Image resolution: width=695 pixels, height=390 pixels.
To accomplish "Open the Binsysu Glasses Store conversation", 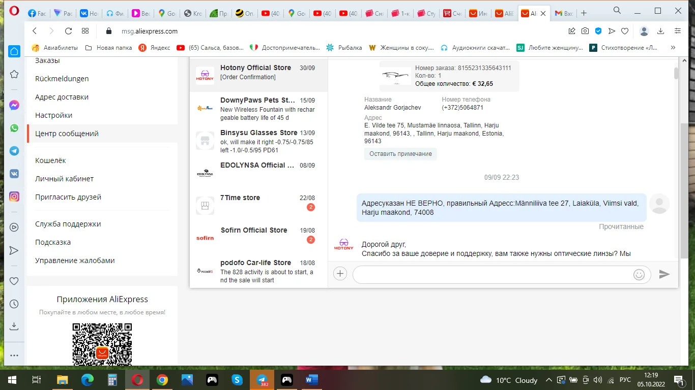I will coord(258,140).
